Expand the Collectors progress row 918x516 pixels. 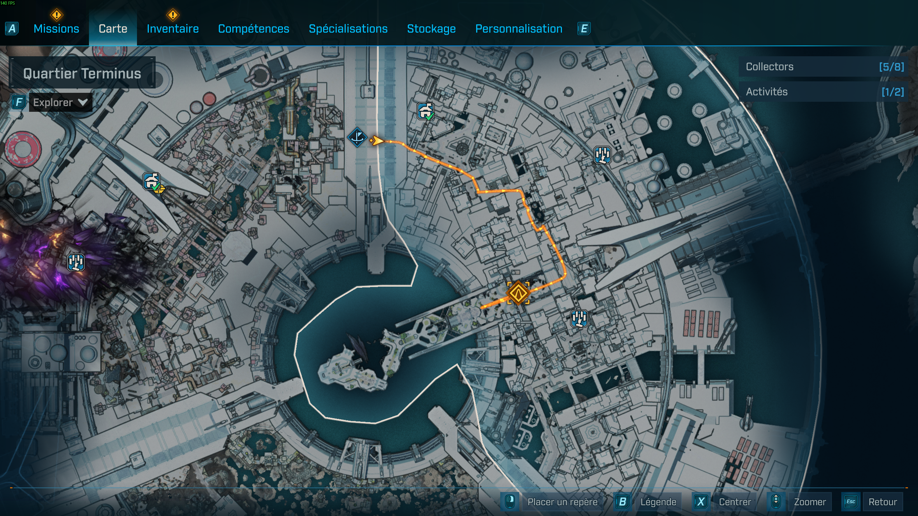tap(824, 67)
